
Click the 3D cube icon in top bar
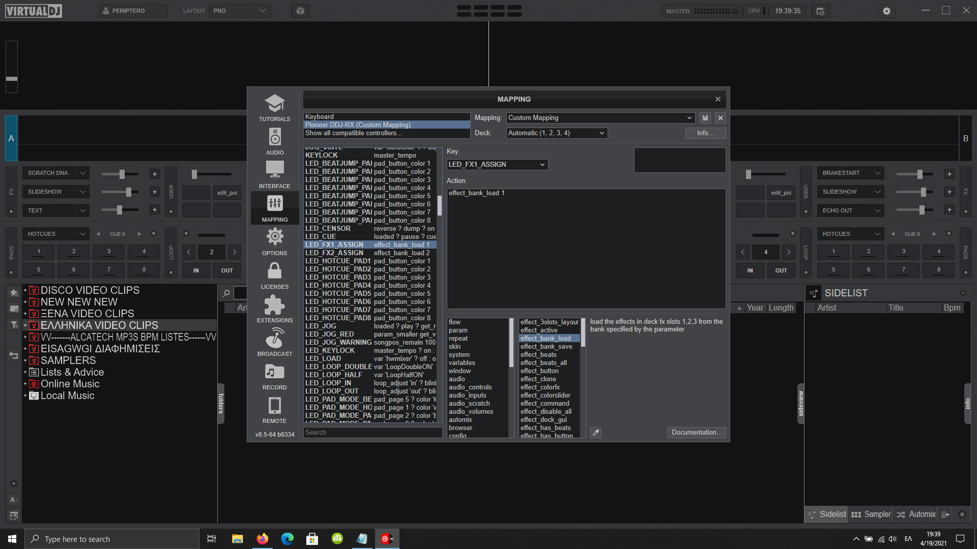coord(300,11)
